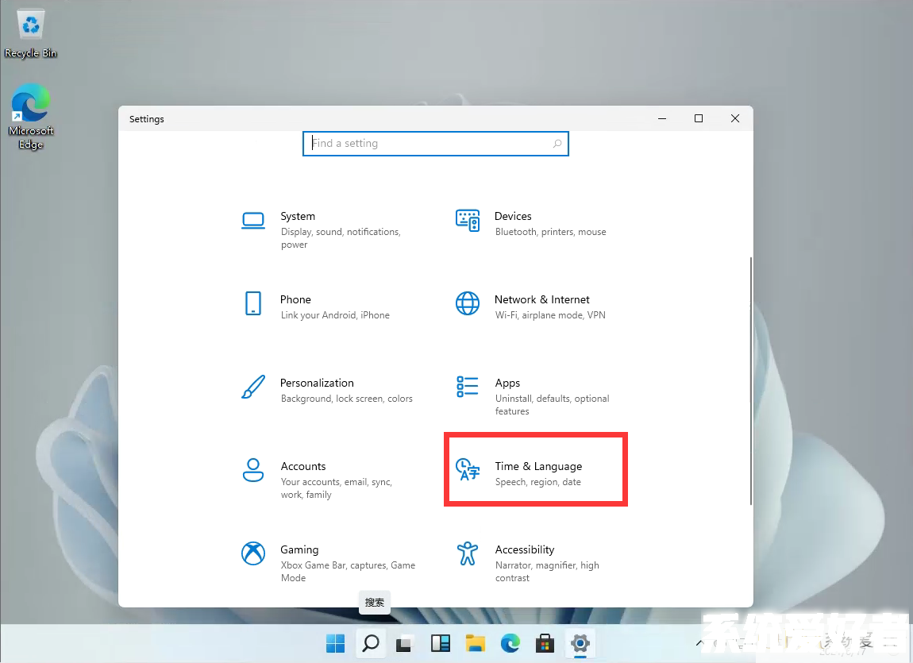913x663 pixels.
Task: Open Time & Language icon
Action: click(468, 470)
